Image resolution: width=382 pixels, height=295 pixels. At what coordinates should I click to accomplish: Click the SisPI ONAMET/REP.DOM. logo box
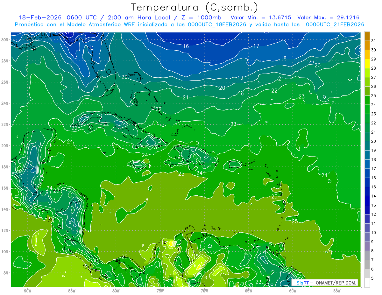point(324,283)
